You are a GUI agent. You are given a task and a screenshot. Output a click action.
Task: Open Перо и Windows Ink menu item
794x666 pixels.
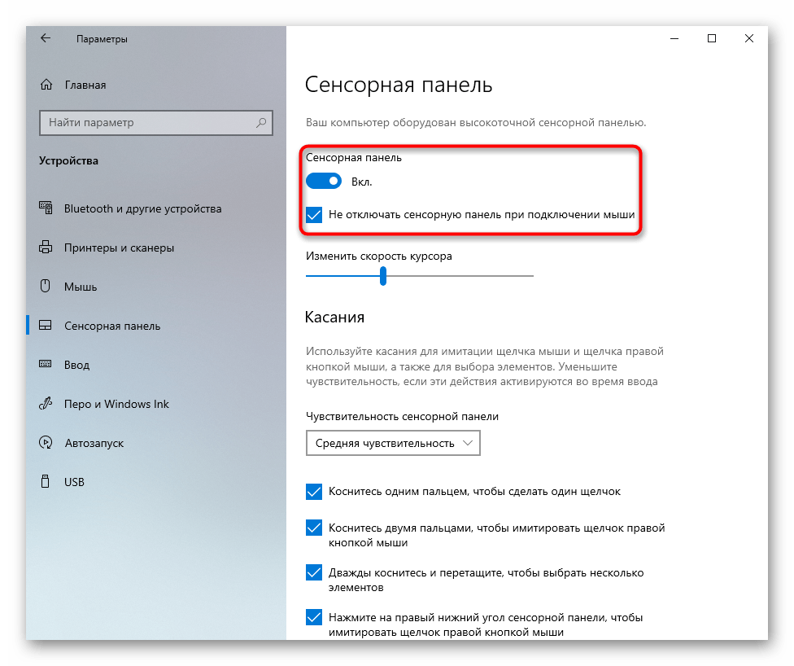click(116, 404)
